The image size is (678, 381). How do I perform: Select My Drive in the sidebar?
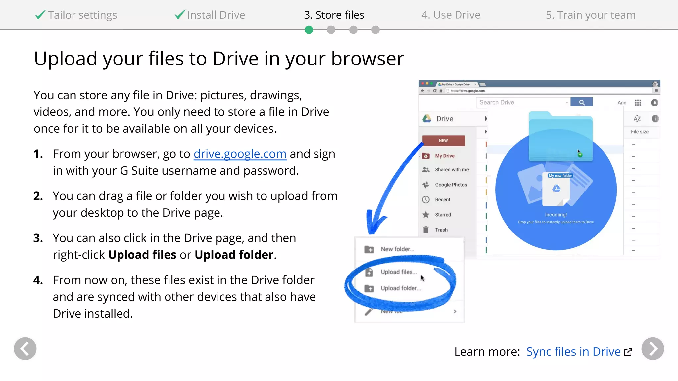point(445,156)
